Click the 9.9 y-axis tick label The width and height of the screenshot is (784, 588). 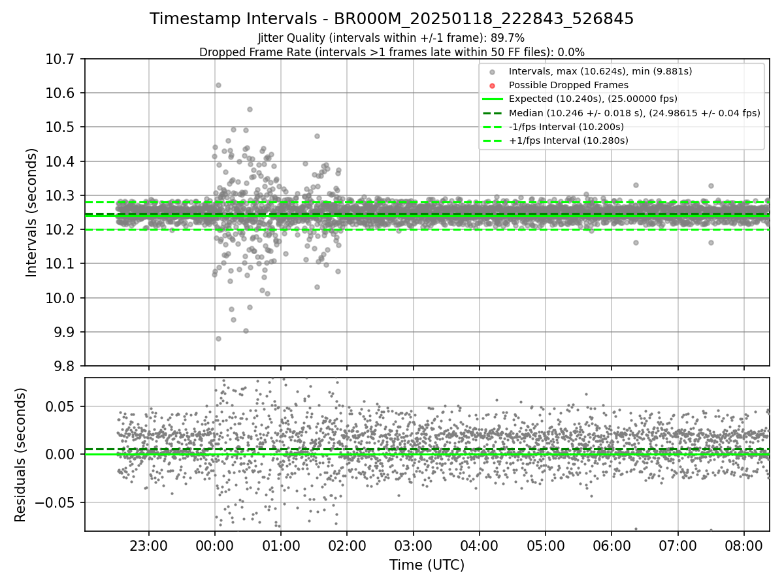(65, 332)
